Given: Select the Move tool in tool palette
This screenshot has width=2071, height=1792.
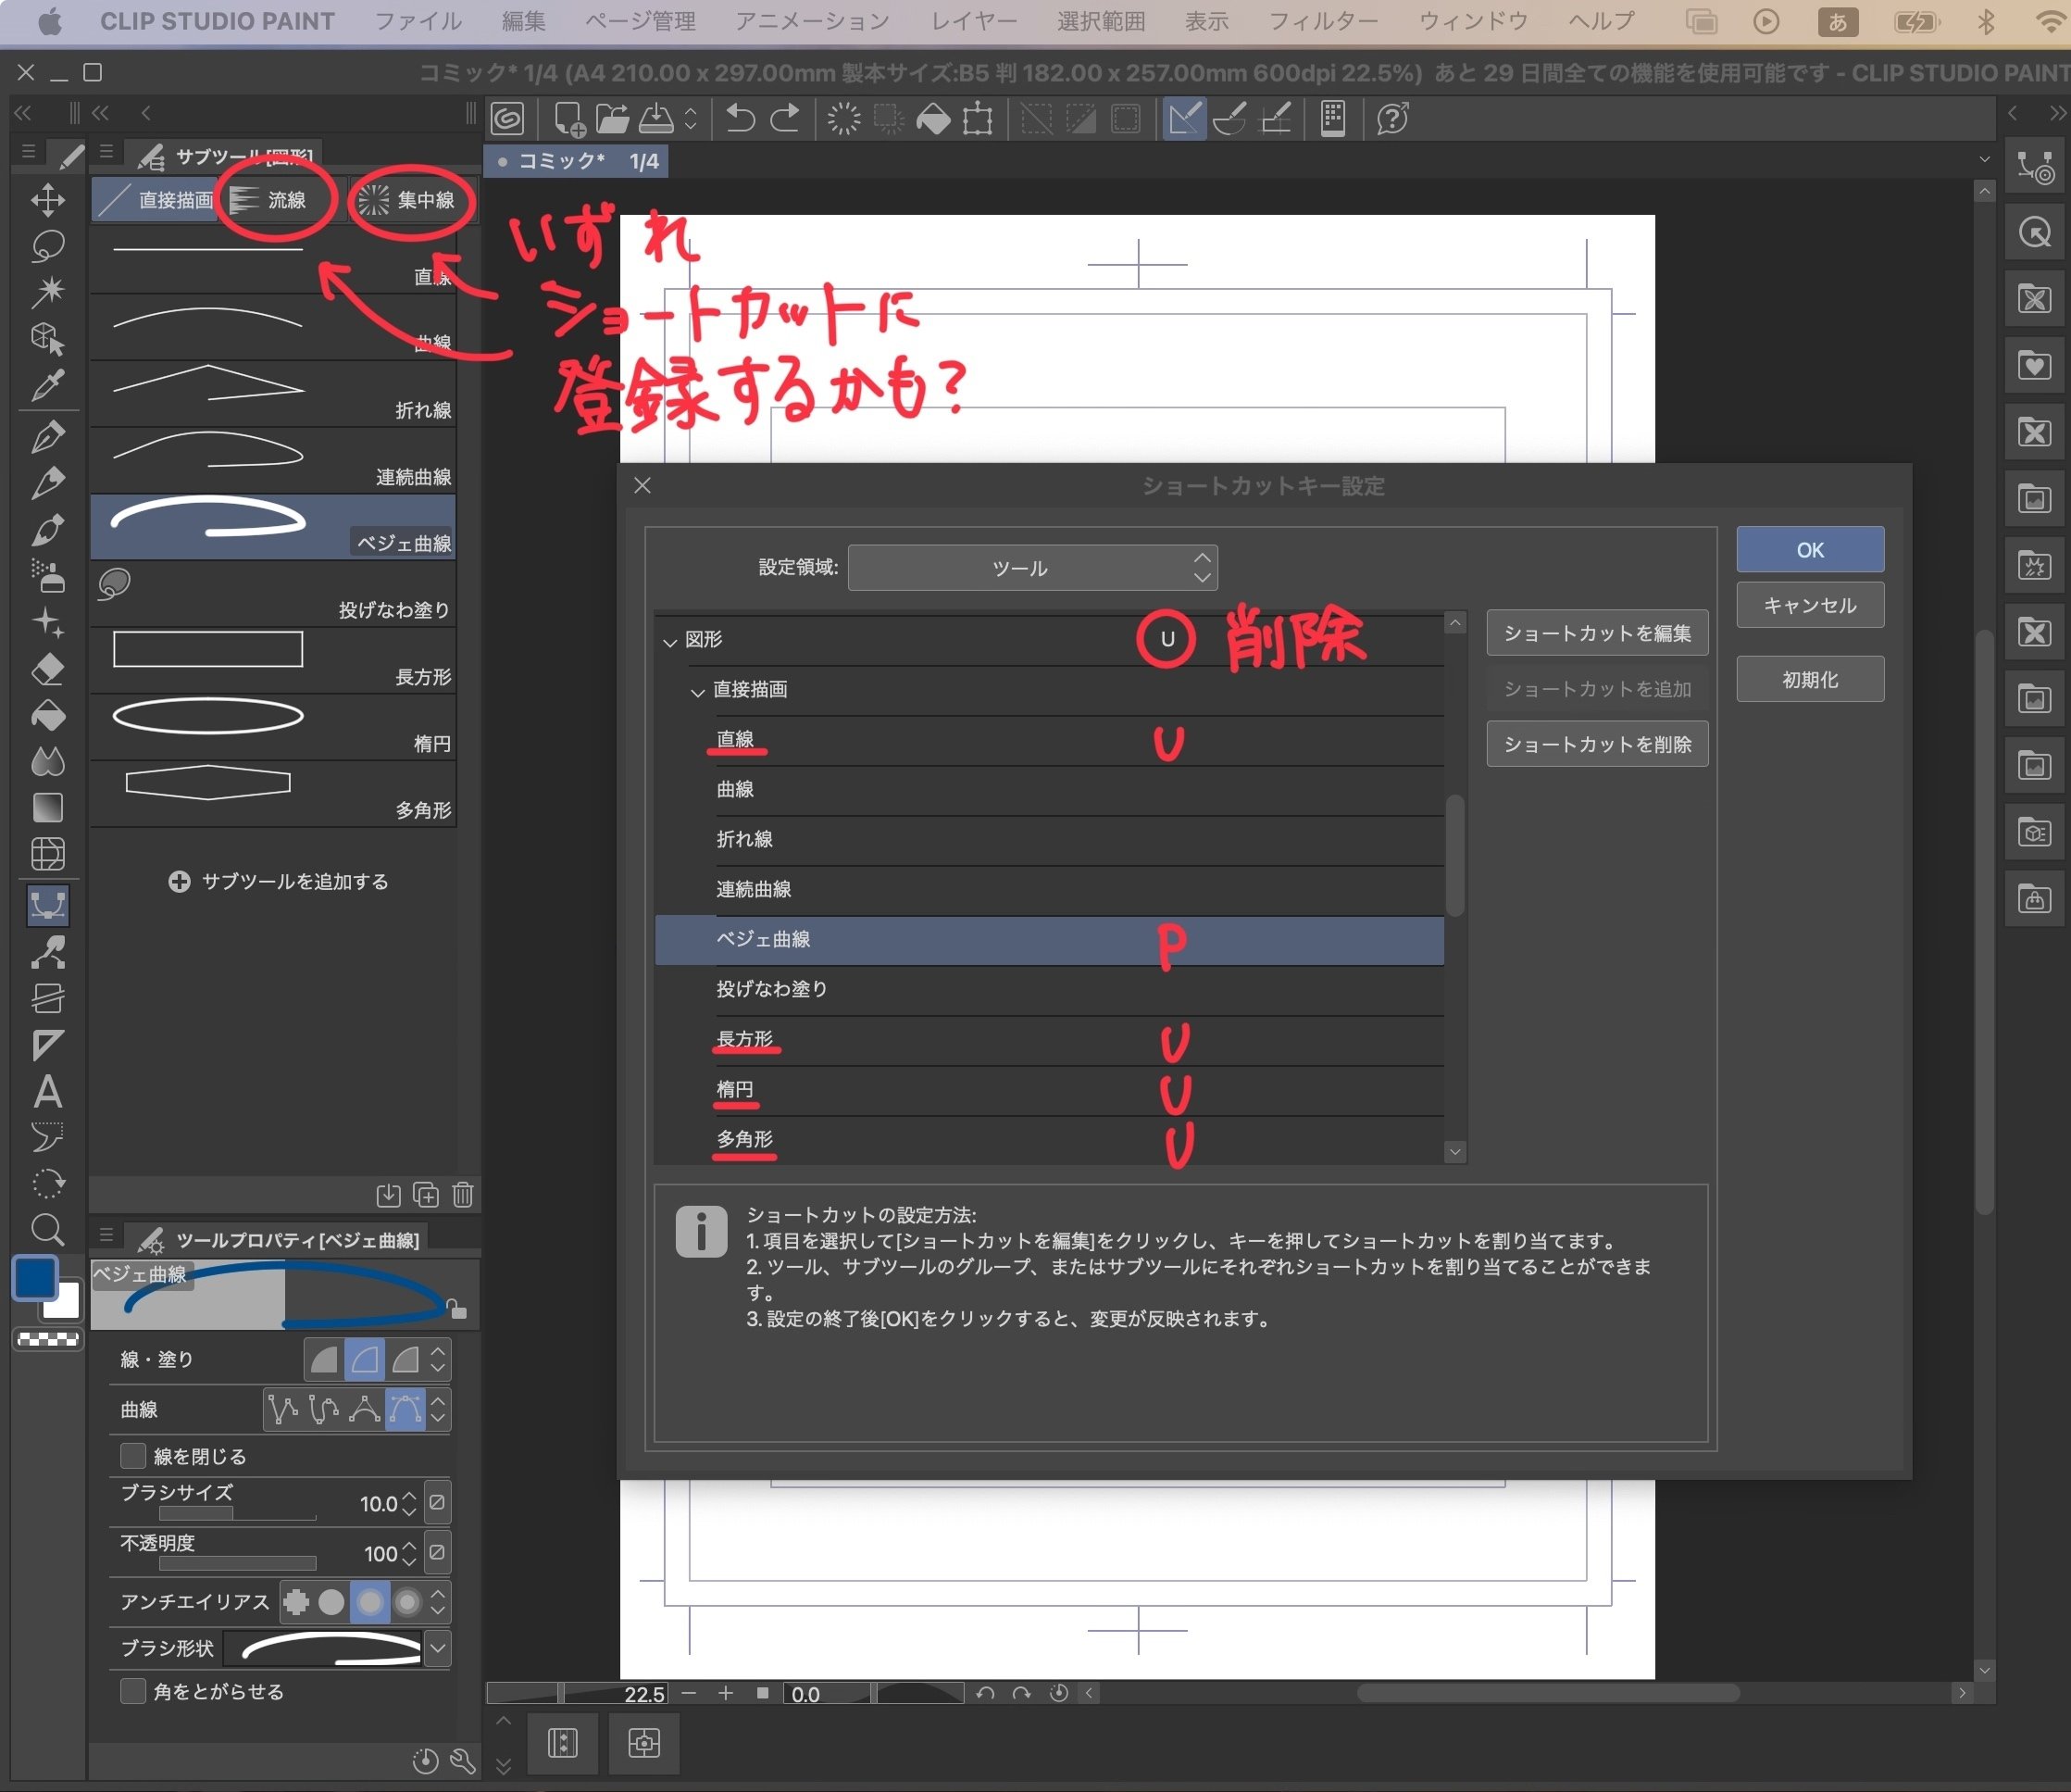Looking at the screenshot, I should [48, 199].
